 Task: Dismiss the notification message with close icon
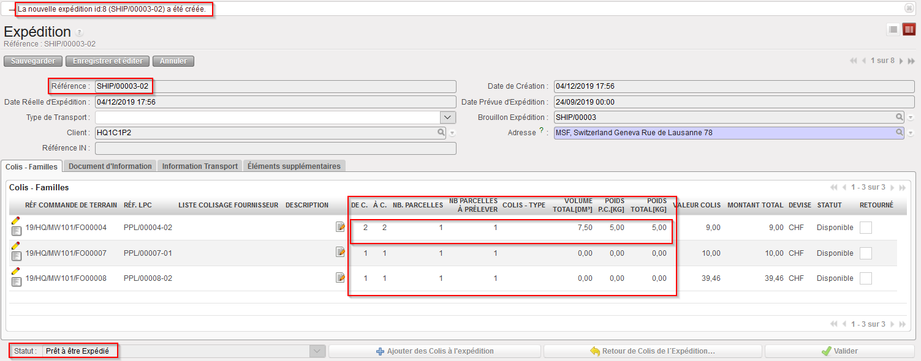coord(909,8)
